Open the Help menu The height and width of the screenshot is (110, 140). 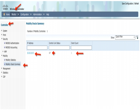[x=48, y=15]
